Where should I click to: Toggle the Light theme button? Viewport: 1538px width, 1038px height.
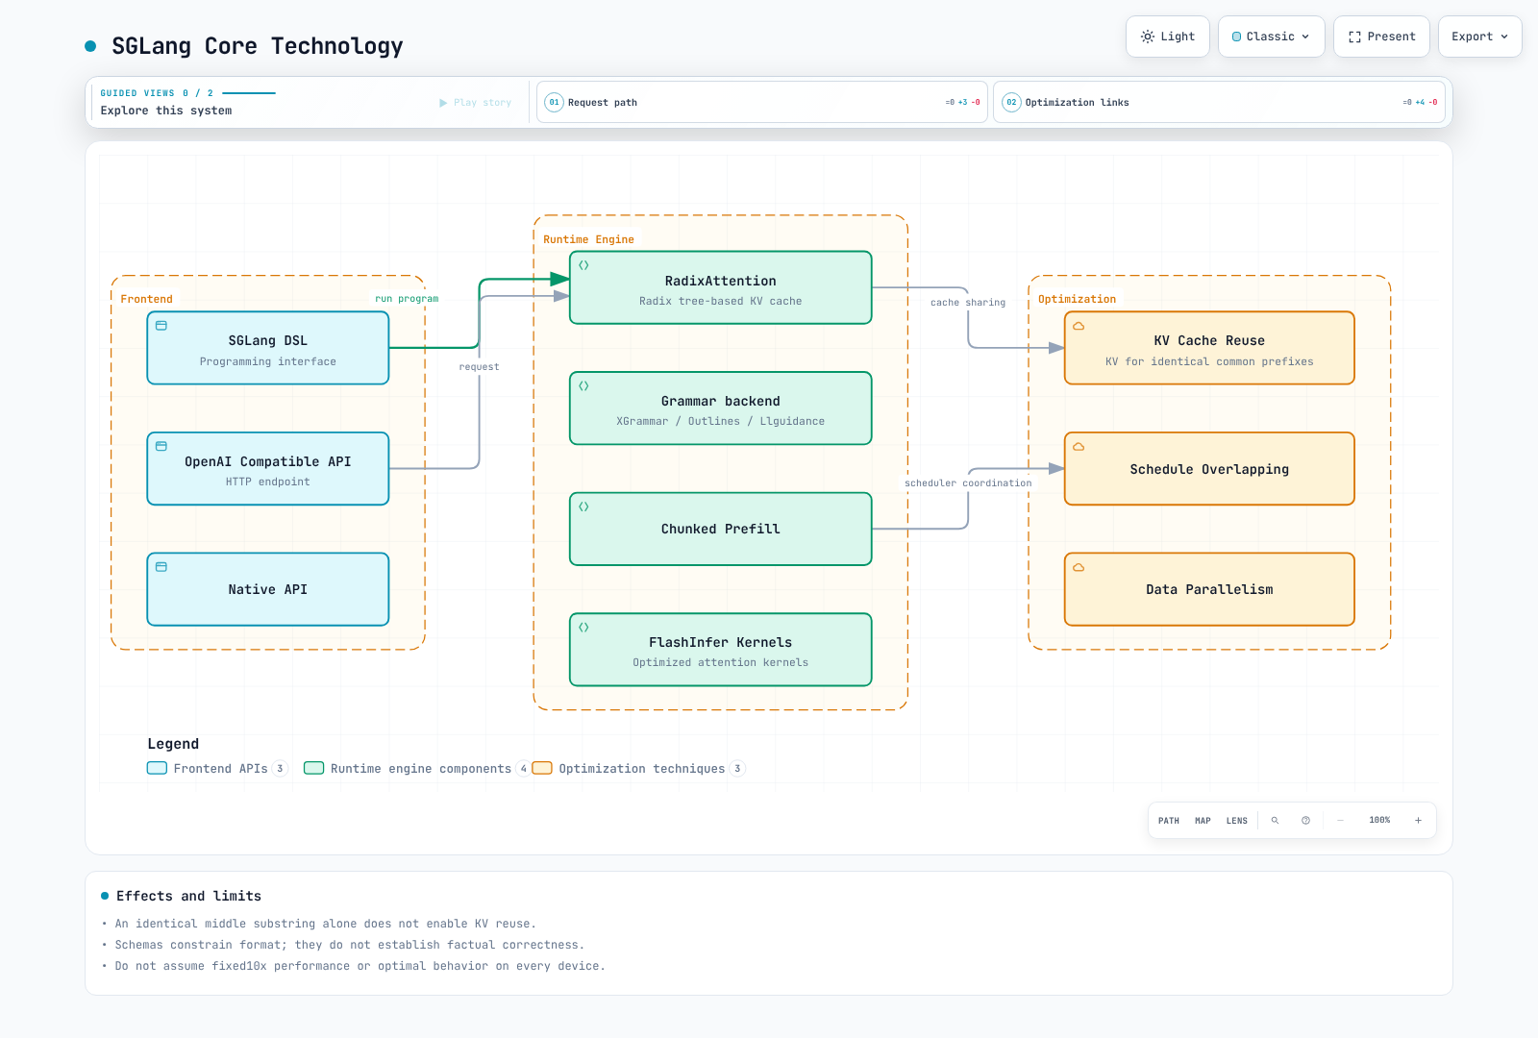click(x=1168, y=37)
